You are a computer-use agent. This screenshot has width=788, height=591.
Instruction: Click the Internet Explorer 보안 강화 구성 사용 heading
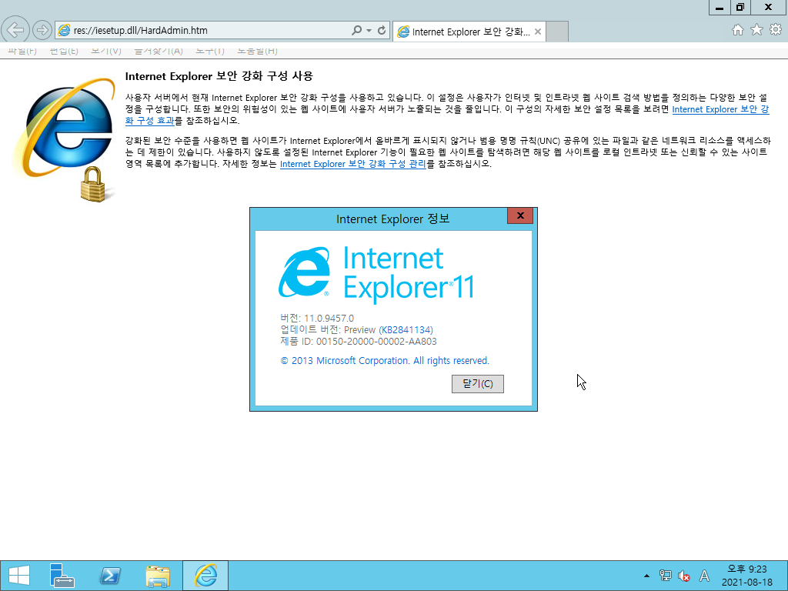219,76
